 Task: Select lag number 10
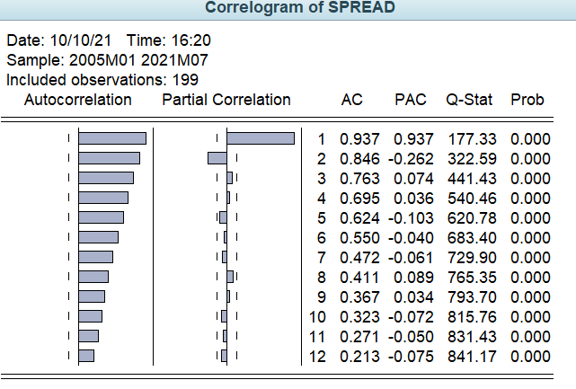pyautogui.click(x=317, y=317)
